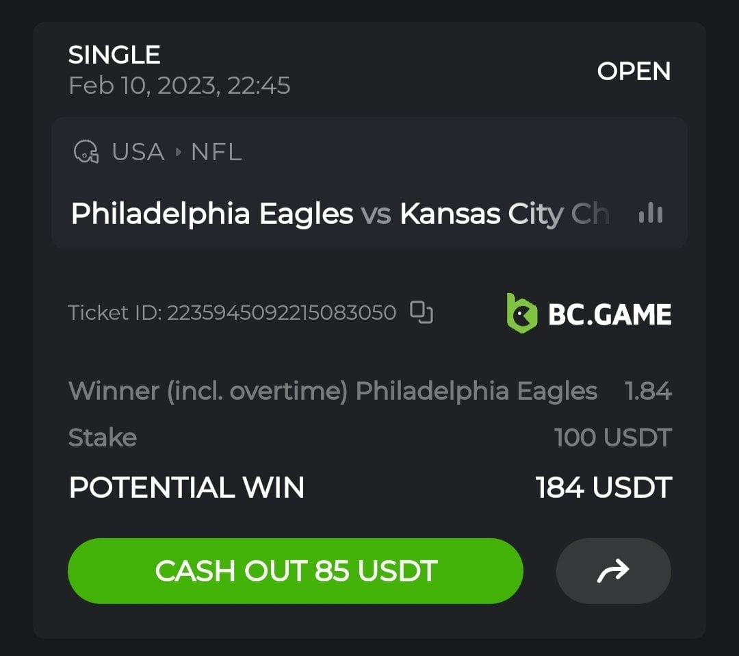Viewport: 739px width, 656px height.
Task: Open match statistics bar chart icon
Action: click(650, 214)
